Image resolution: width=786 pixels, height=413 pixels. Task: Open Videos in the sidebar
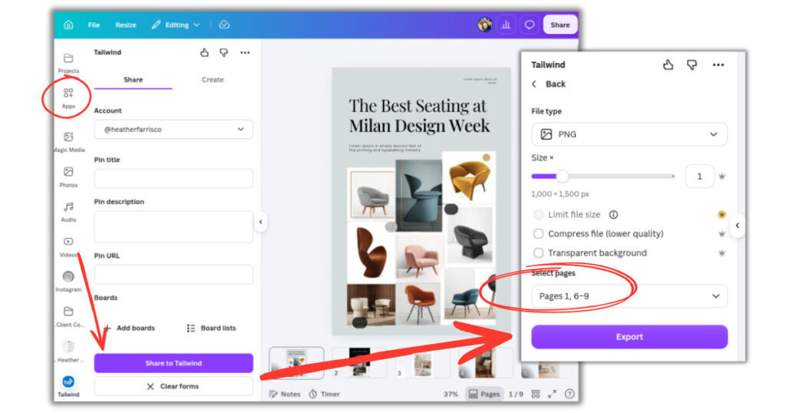[68, 247]
